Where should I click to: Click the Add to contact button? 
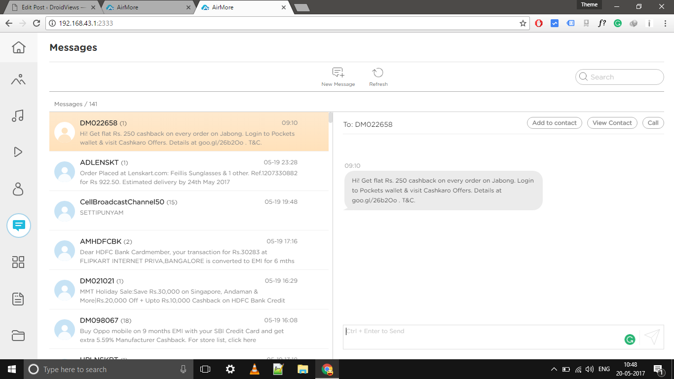[555, 123]
